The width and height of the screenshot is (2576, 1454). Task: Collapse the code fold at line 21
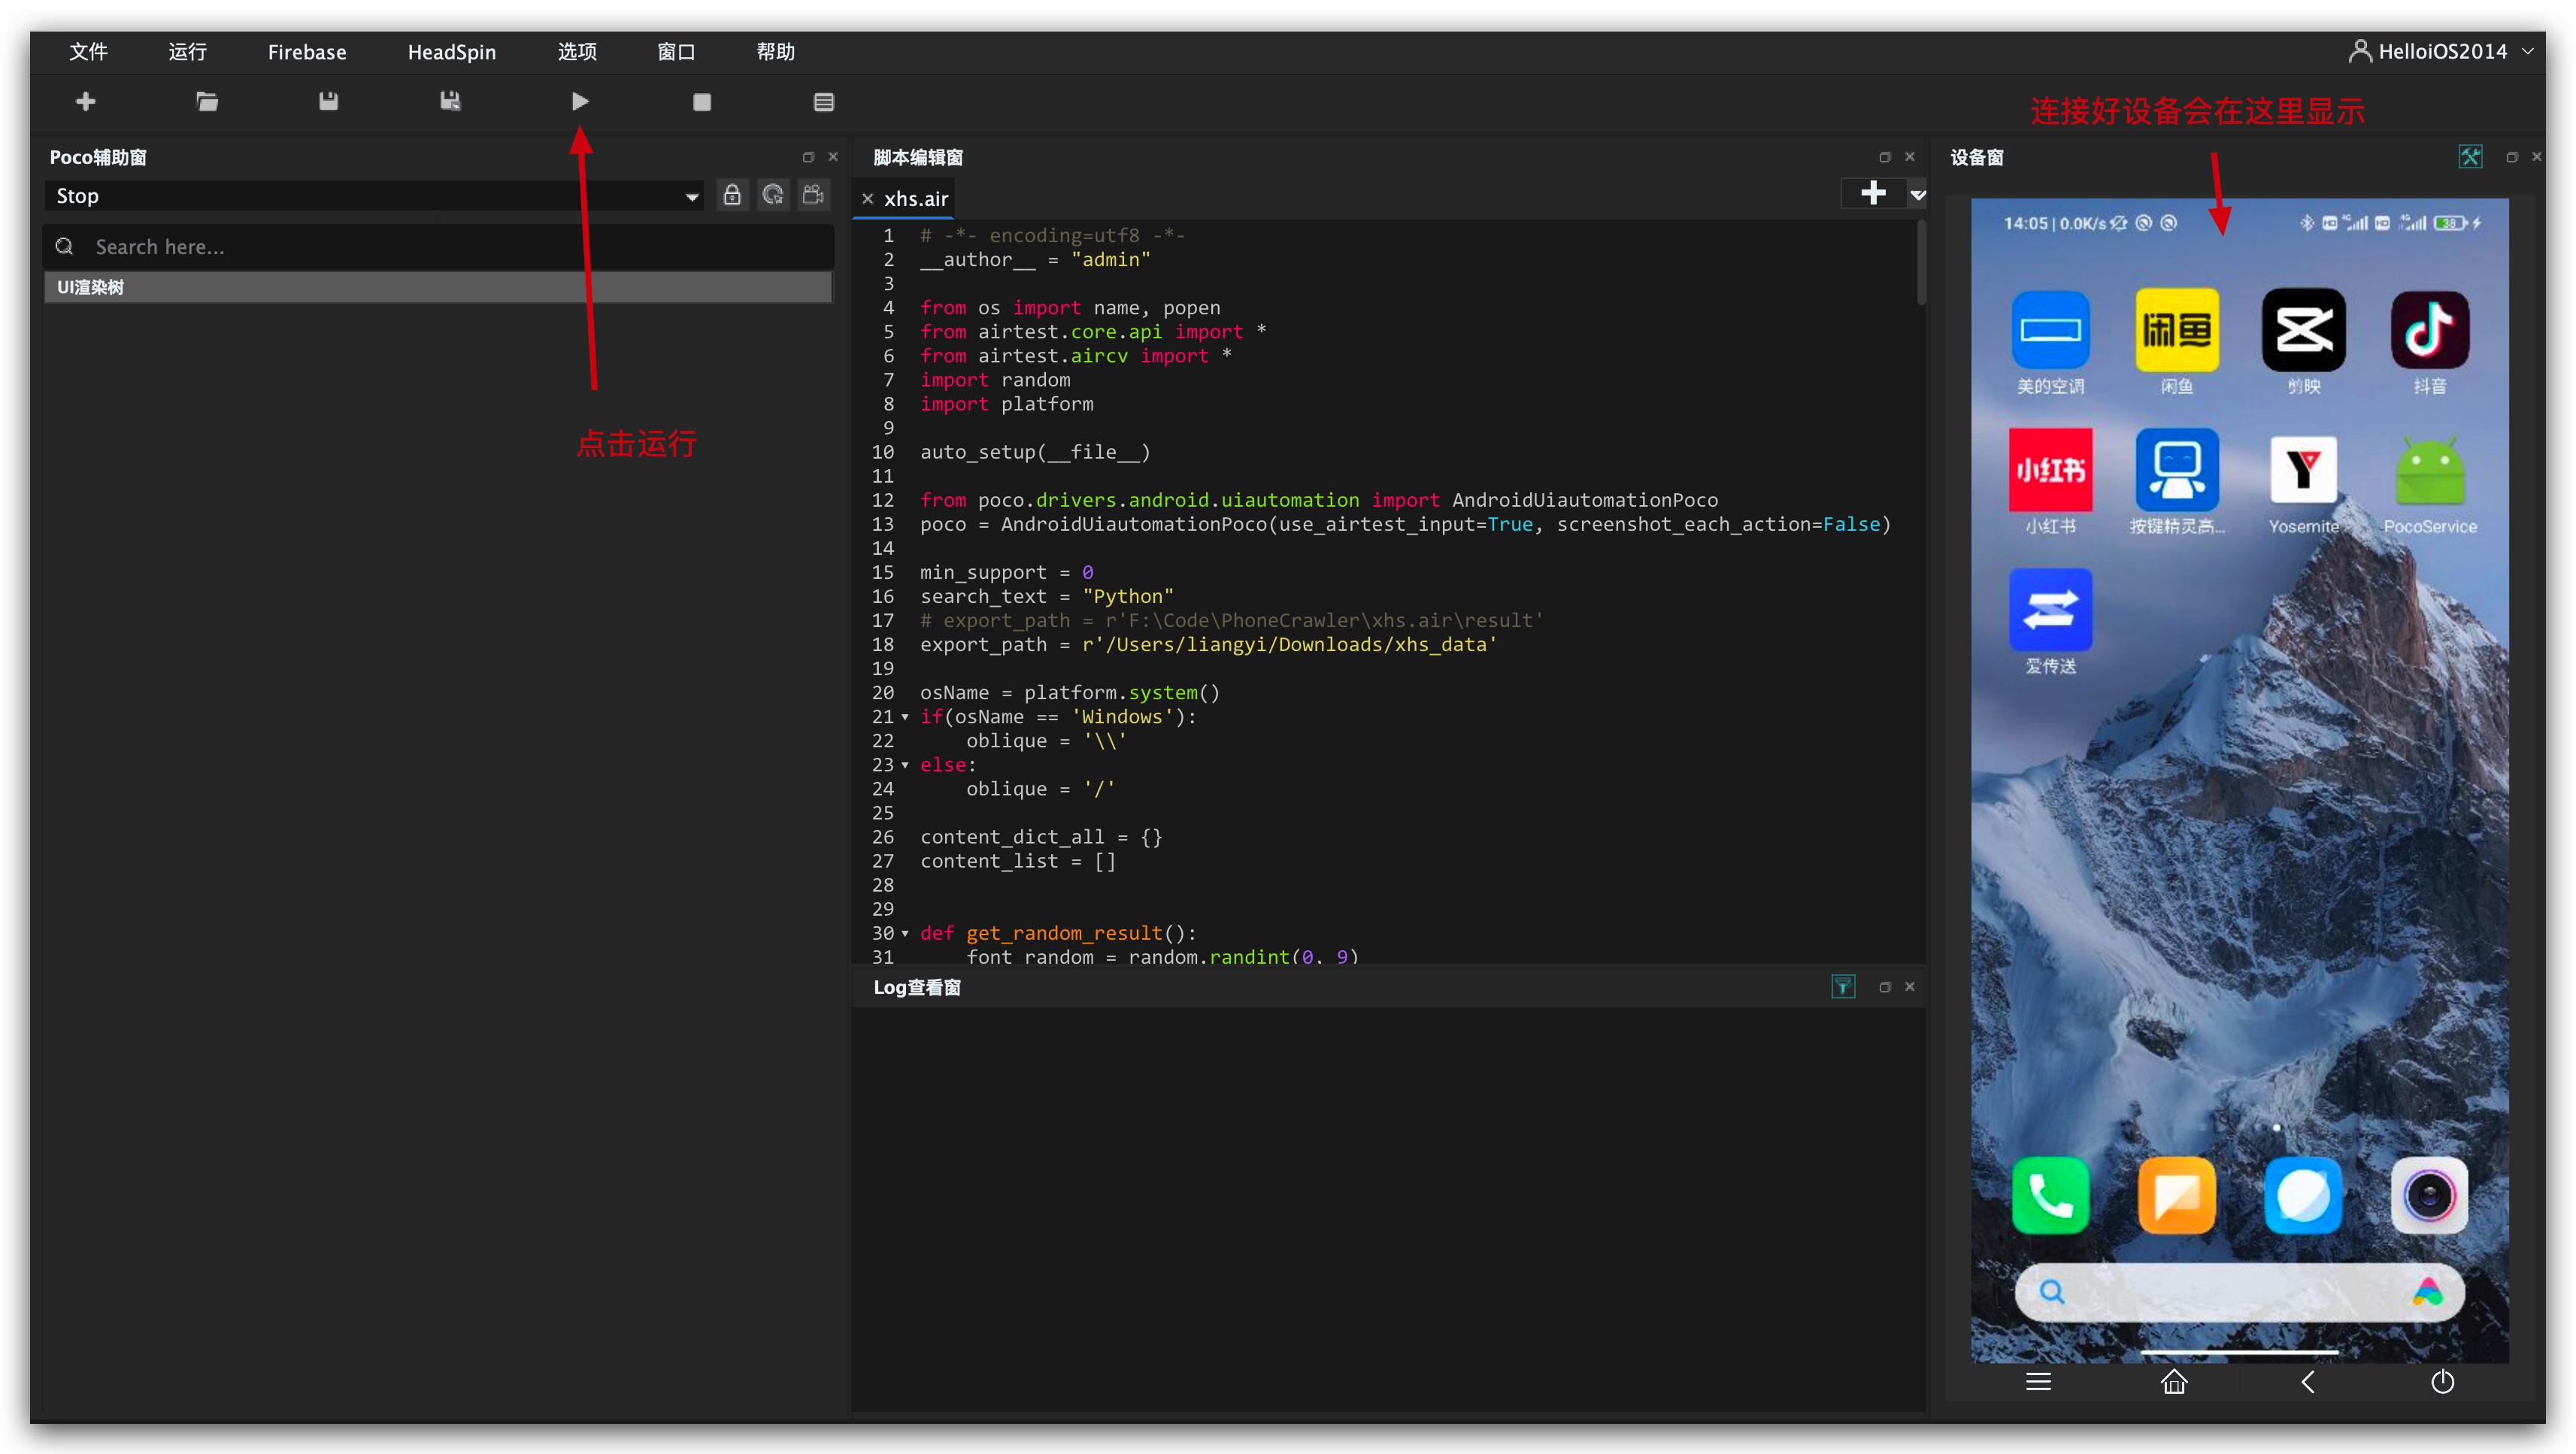[x=905, y=717]
